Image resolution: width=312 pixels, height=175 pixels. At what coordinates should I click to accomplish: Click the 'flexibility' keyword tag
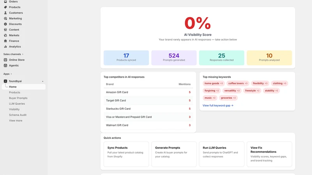click(260, 83)
